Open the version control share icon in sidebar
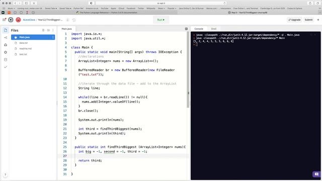The width and height of the screenshot is (322, 181). pyautogui.click(x=6, y=38)
